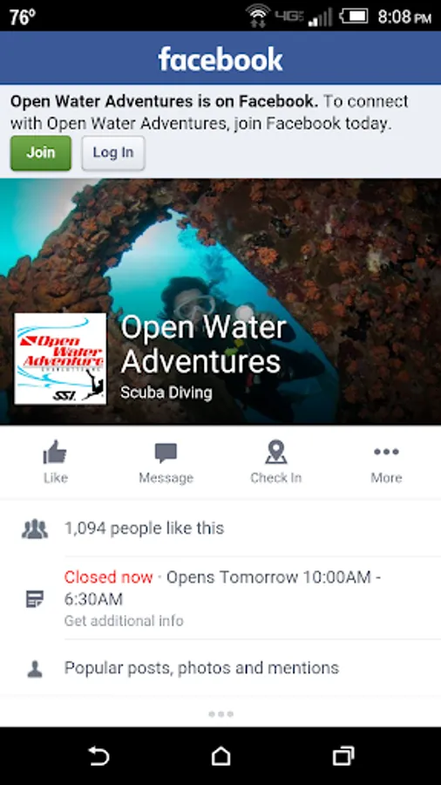The height and width of the screenshot is (785, 441).
Task: Tap the Android back navigation icon
Action: pyautogui.click(x=98, y=756)
